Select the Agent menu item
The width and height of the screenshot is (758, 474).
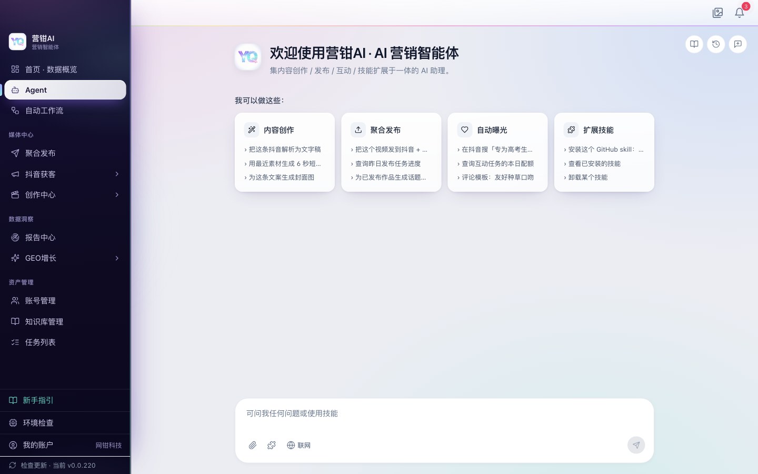(x=65, y=90)
